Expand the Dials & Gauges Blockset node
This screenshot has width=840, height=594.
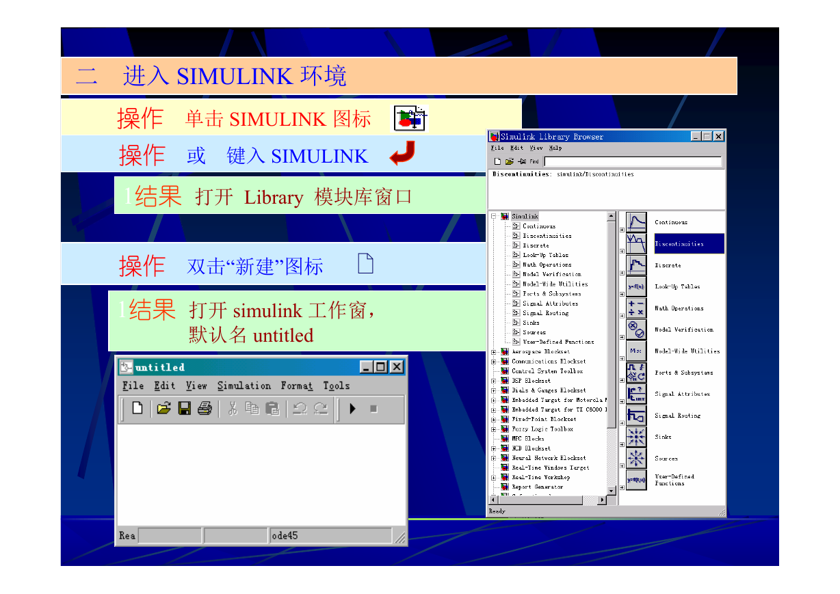(x=494, y=390)
